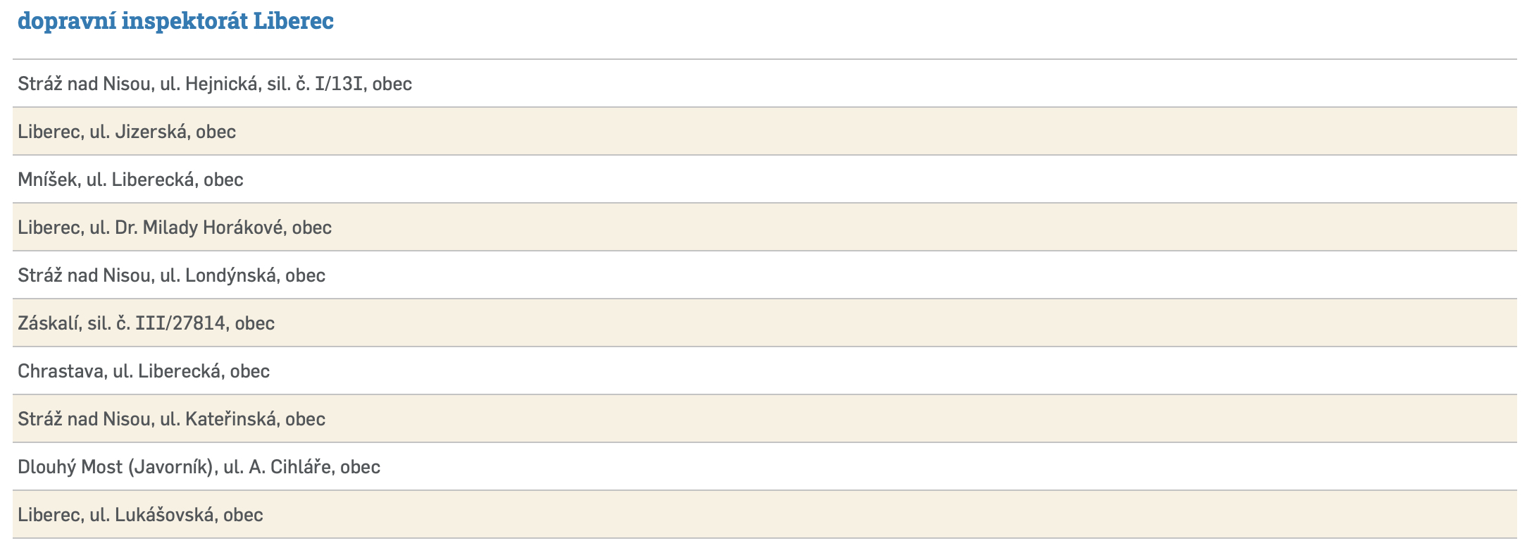Click the Liberec, ul. Dr. Milady Horákové row
This screenshot has width=1527, height=555.
(175, 227)
